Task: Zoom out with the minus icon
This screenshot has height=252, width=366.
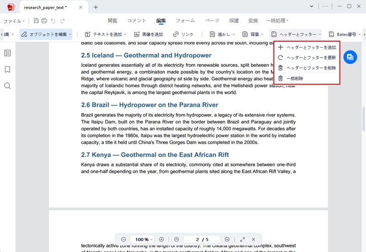Action: pyautogui.click(x=124, y=239)
